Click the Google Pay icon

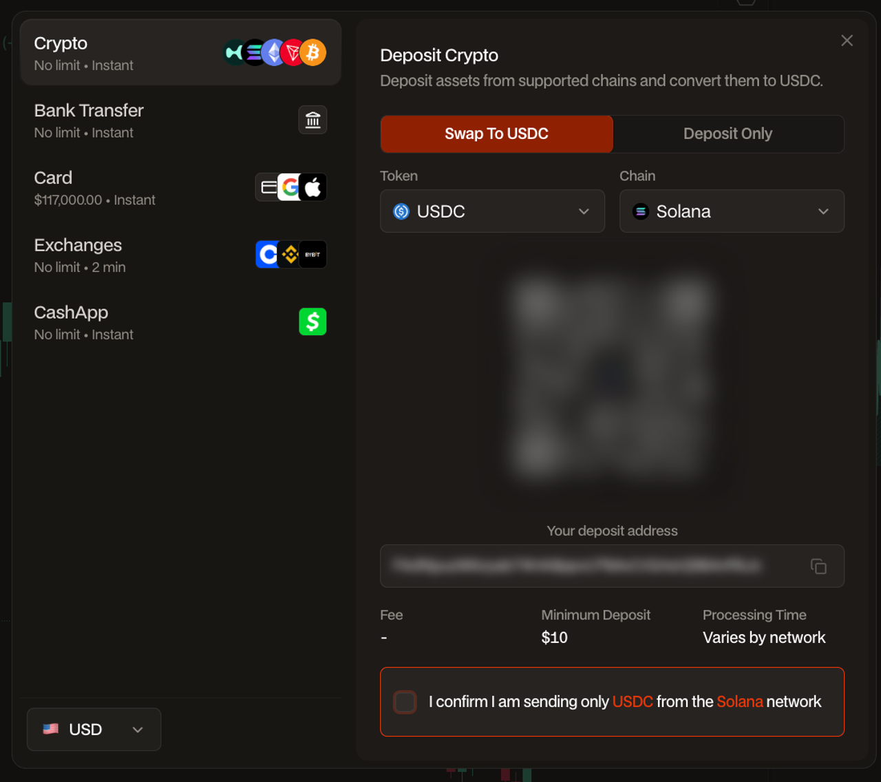pyautogui.click(x=290, y=187)
